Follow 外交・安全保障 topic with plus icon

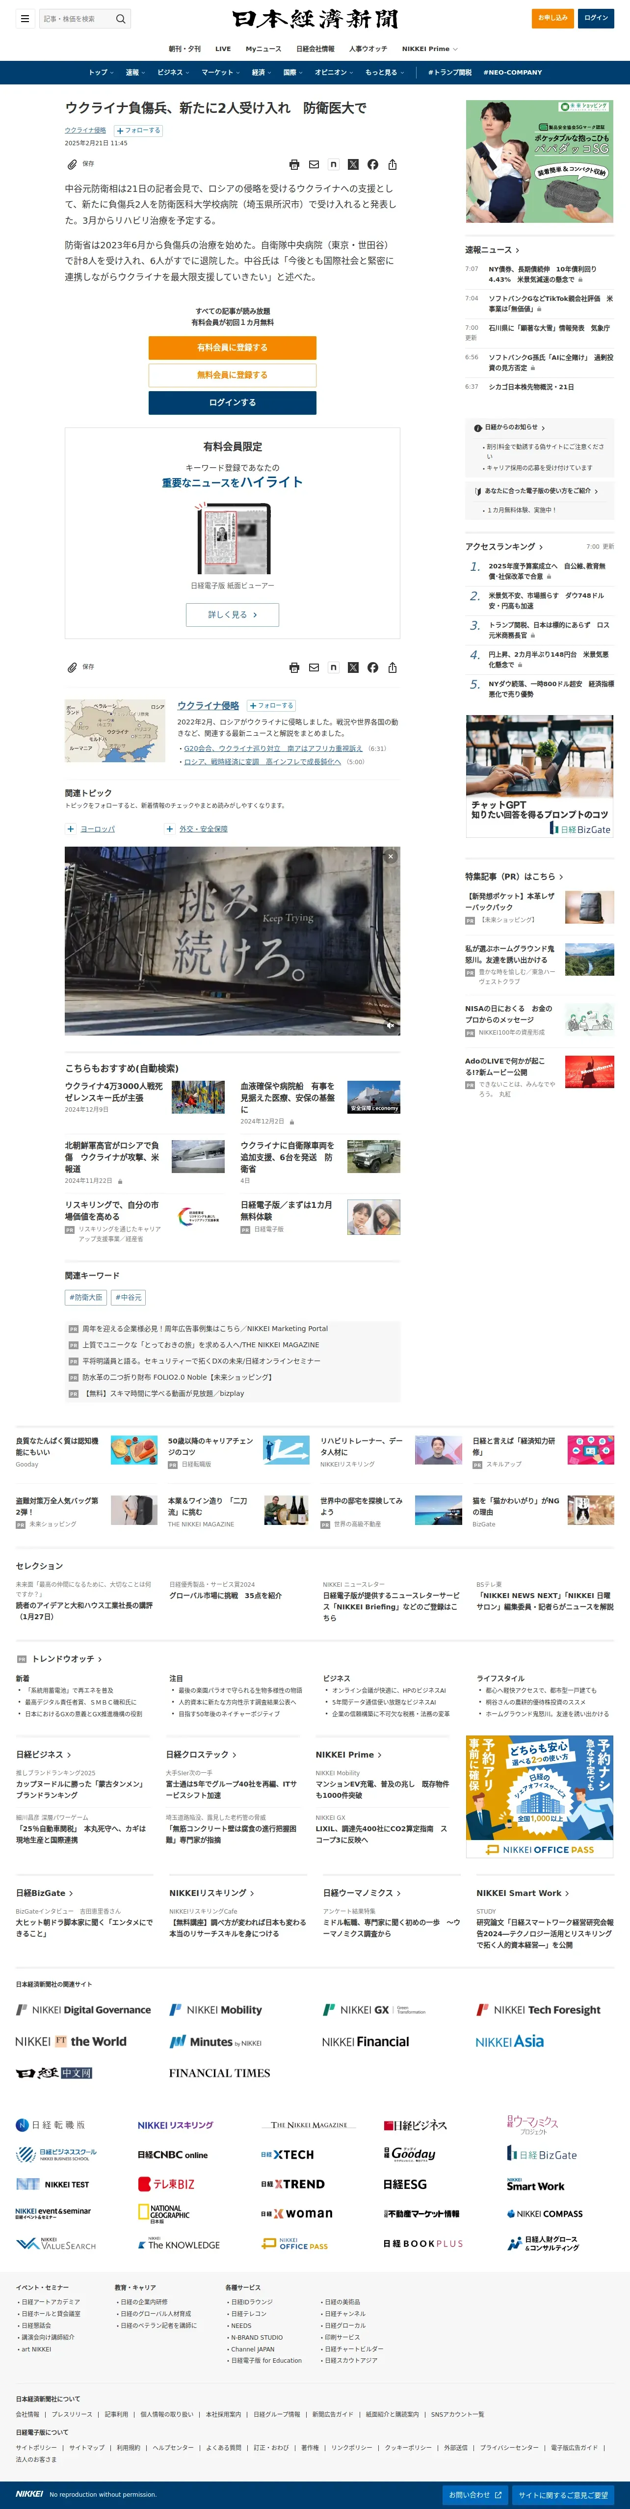pos(170,829)
